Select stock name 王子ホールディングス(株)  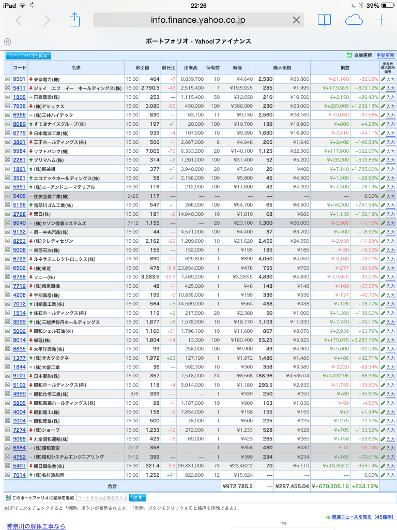[60, 142]
